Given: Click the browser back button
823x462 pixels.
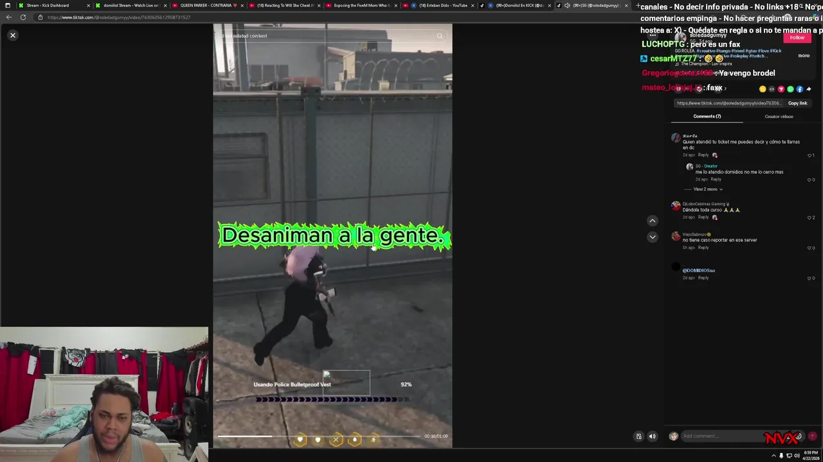Looking at the screenshot, I should point(8,17).
